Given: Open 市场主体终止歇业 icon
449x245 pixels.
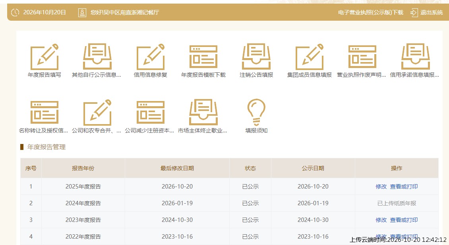Looking at the screenshot, I should [203, 112].
